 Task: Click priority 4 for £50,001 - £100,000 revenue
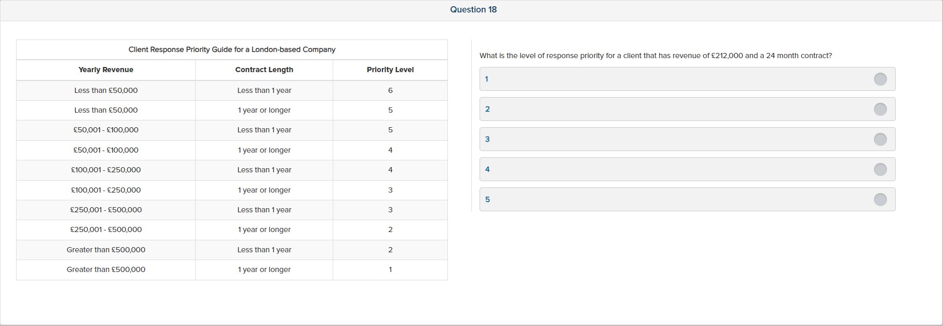tap(390, 150)
